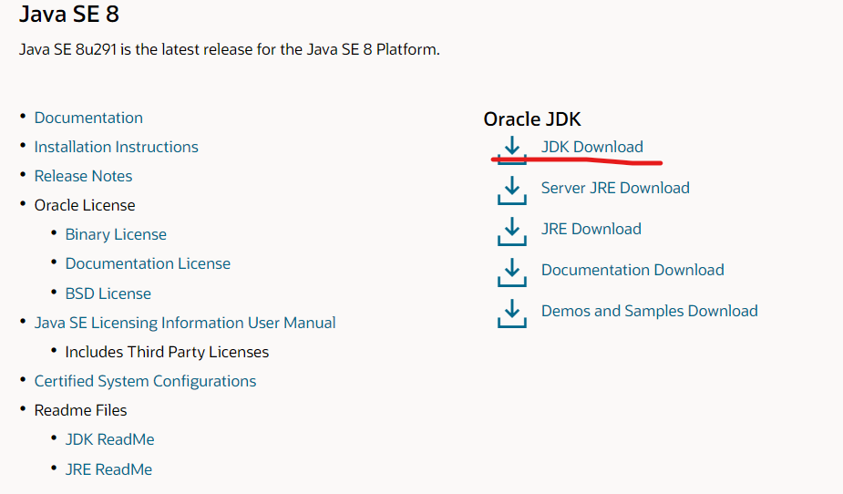Screen dimensions: 843x494
Task: Click the download icon beside Documentation Download
Action: tap(512, 273)
